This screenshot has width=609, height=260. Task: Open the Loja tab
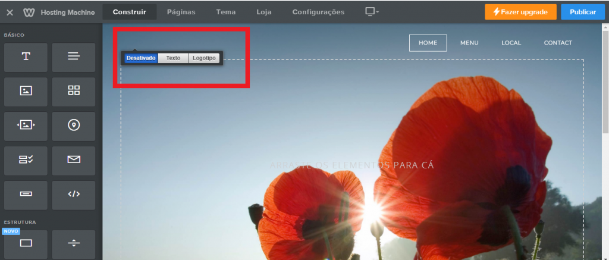pyautogui.click(x=263, y=12)
